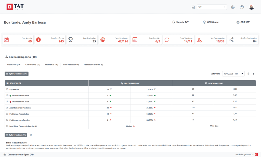Viewport: 261px width, 157px height.
Task: Open Suas Pendências alert card
Action: [50, 40]
